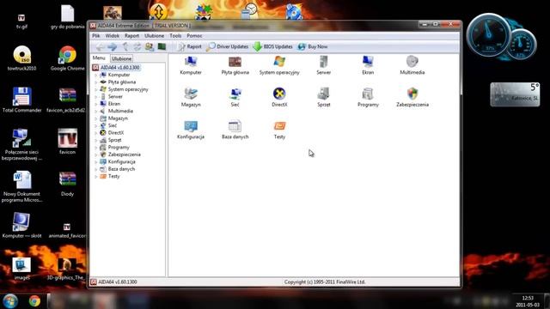
Task: Click the CPU meter gadget on desktop
Action: 502,37
